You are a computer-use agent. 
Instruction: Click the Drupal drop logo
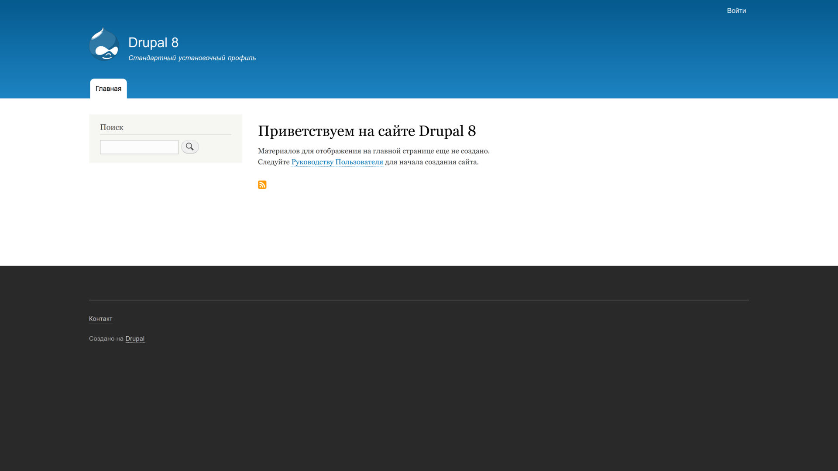click(104, 44)
